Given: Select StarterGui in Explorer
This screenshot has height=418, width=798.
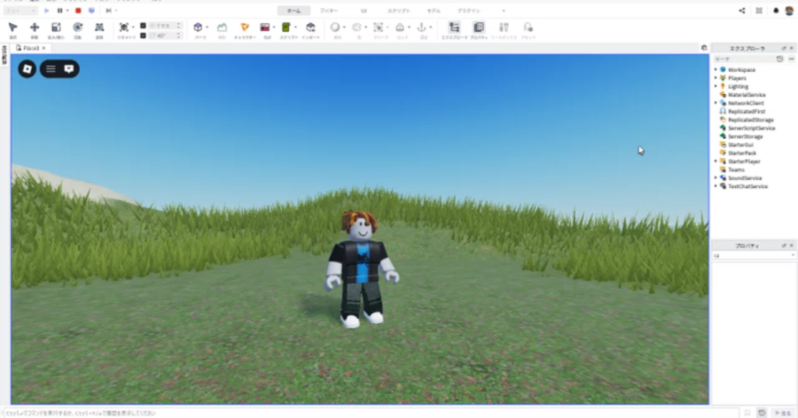Looking at the screenshot, I should tap(741, 145).
